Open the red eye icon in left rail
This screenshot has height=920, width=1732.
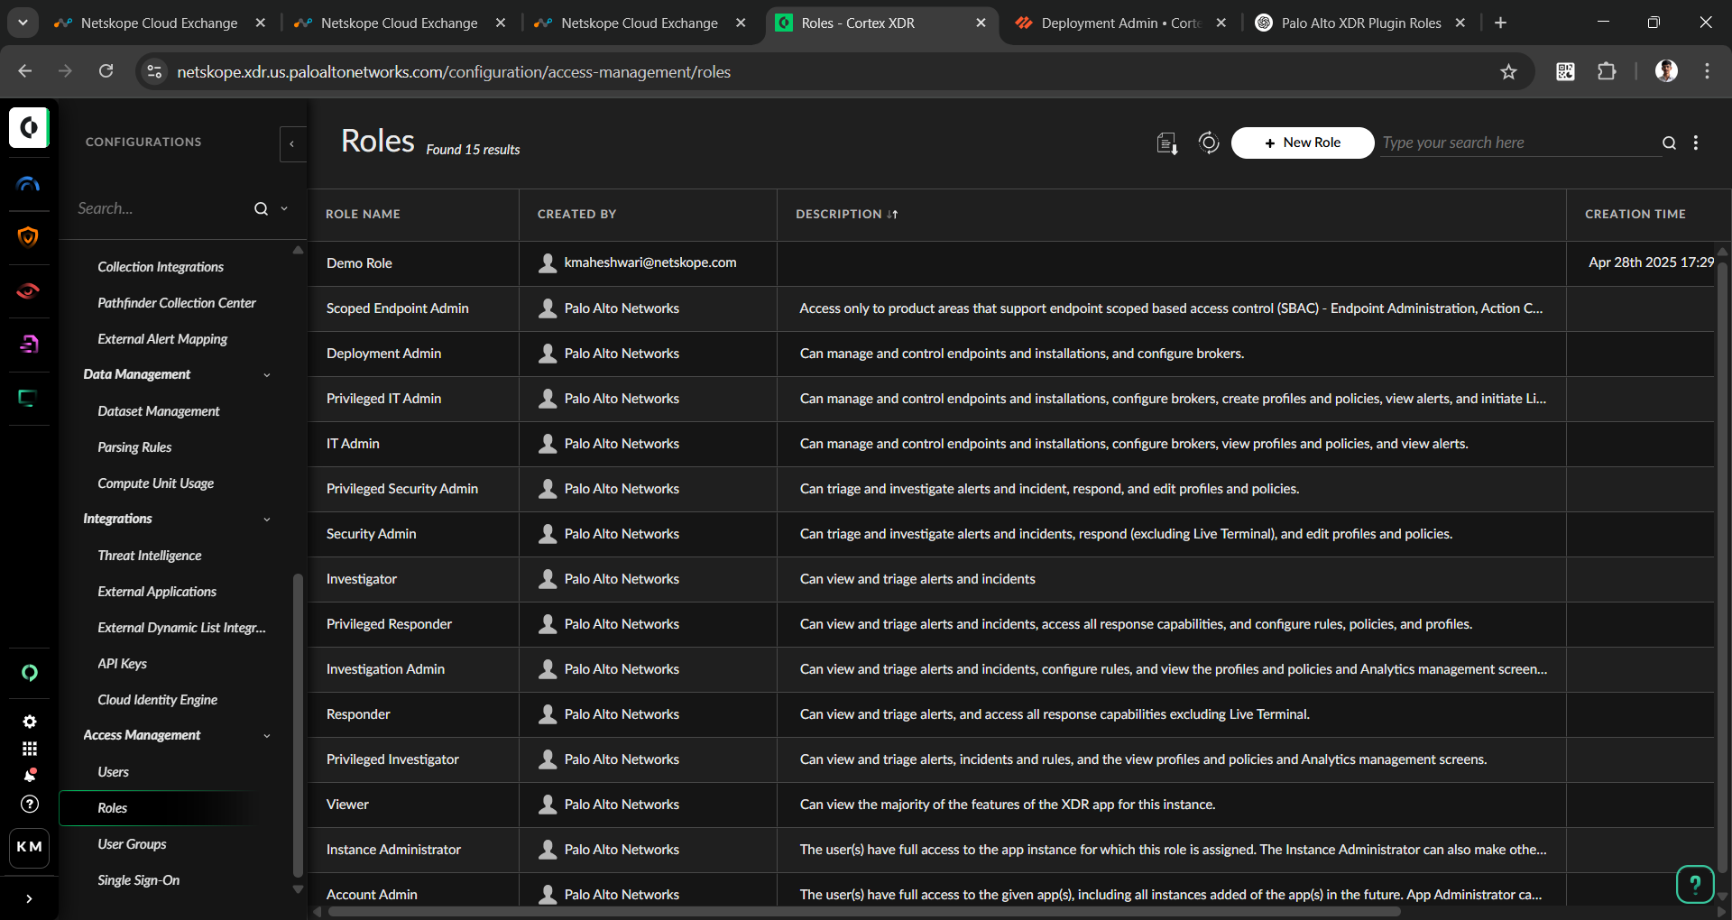pos(29,290)
